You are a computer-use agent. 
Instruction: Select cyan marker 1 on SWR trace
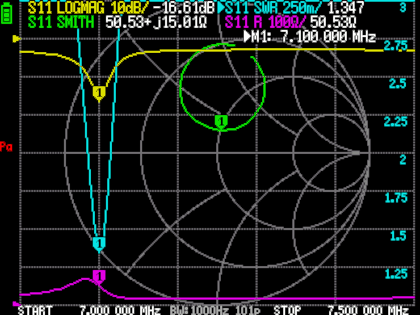(99, 244)
